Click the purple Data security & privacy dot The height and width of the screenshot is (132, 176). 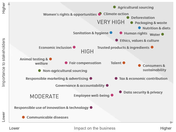pos(120,92)
